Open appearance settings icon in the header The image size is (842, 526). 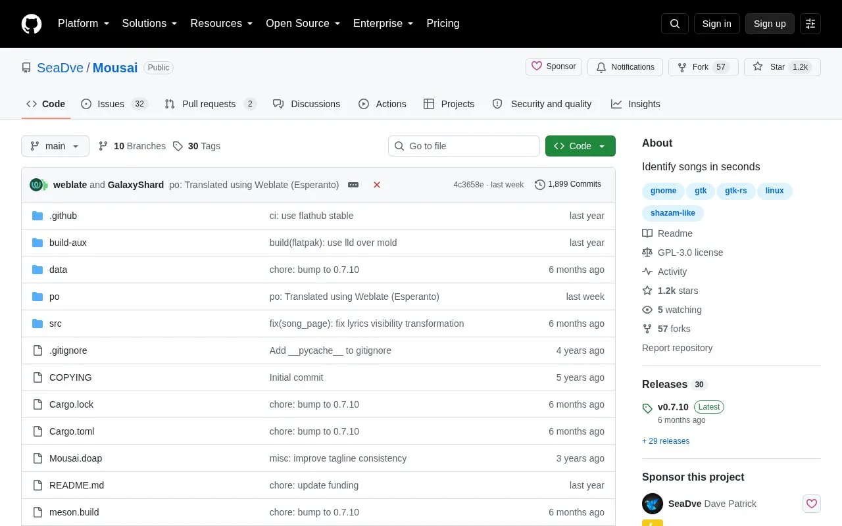coord(810,24)
